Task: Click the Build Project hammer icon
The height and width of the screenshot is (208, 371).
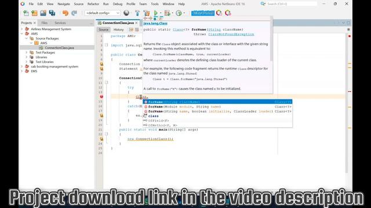Action: (137, 13)
